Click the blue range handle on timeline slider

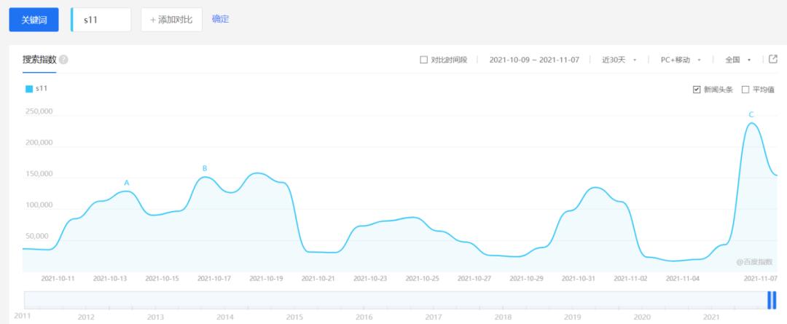(772, 300)
